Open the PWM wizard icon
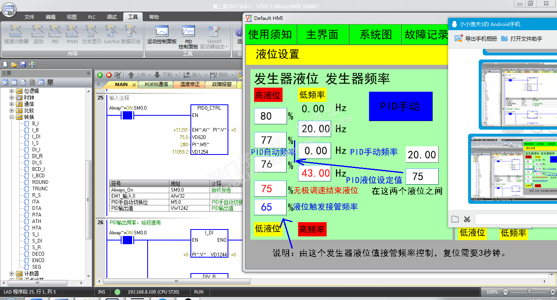The width and height of the screenshot is (557, 300). [72, 34]
